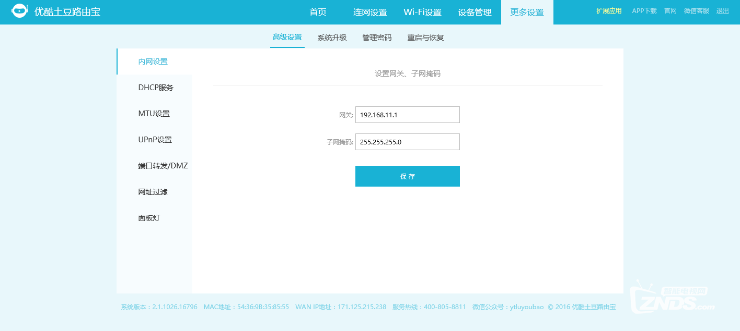Select 内网设置 in the sidebar
Screen dimensions: 740x331
[x=152, y=61]
